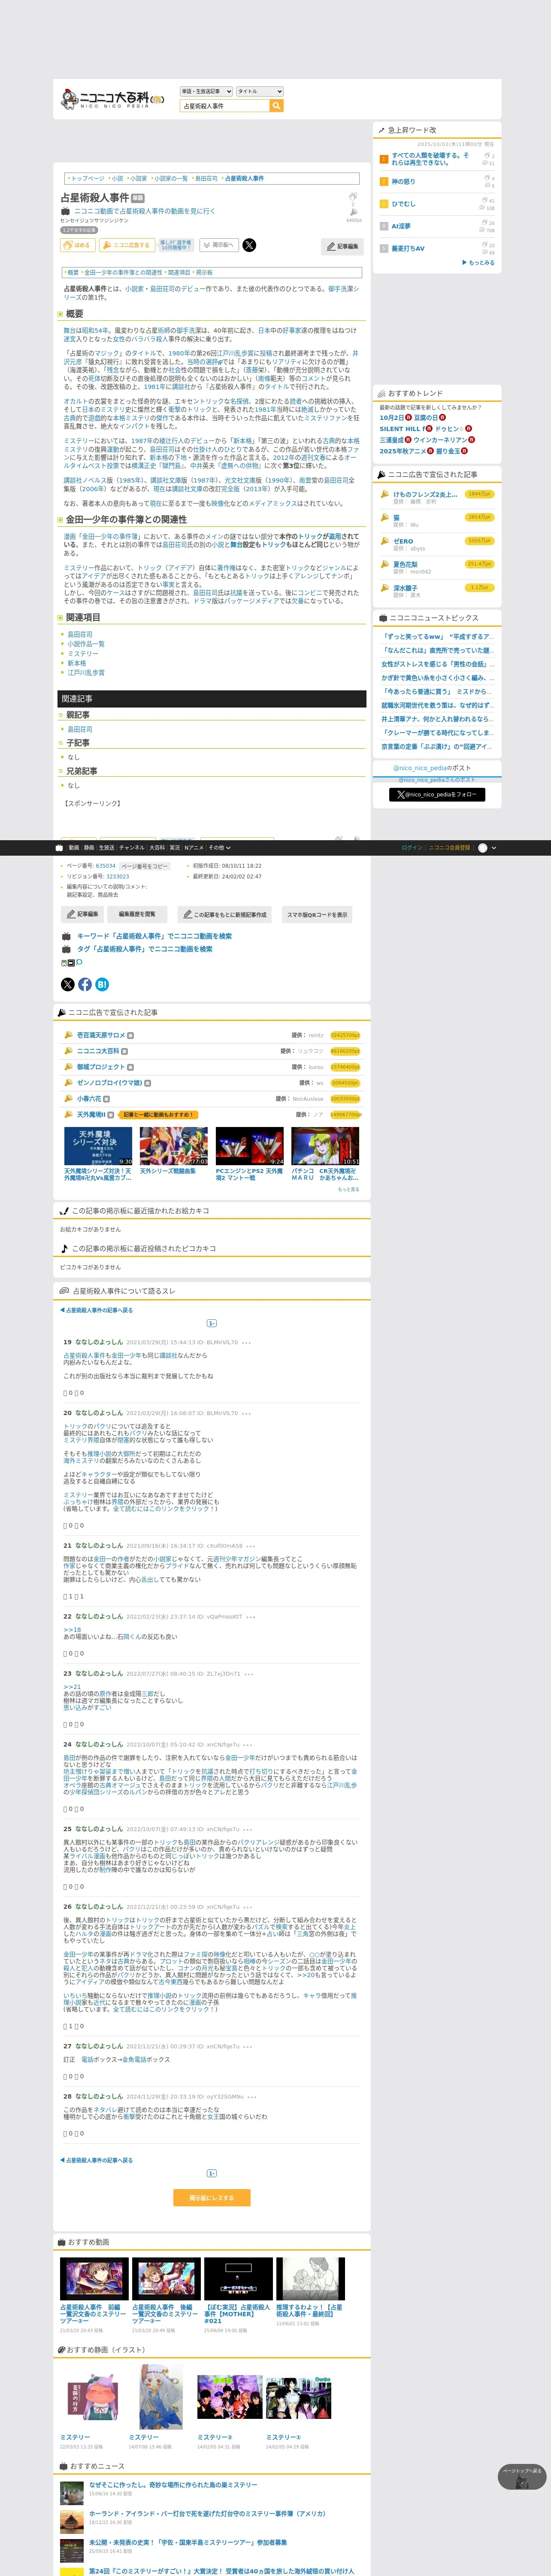Click the 島田荘司 link under 親記事
The width and height of the screenshot is (551, 2576).
tap(79, 729)
